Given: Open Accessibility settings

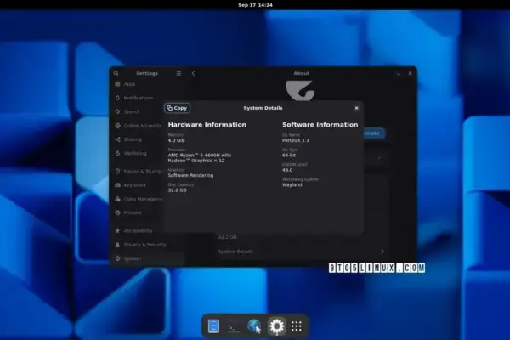Looking at the screenshot, I should click(147, 230).
